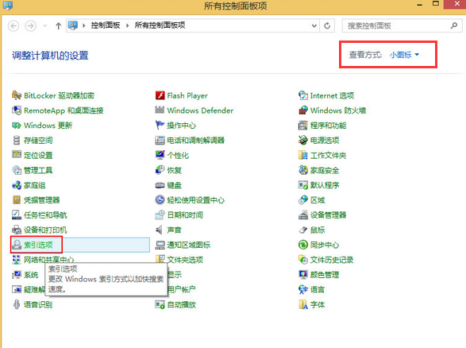Click the 声音 speaker icon
This screenshot has height=348, width=466.
160,230
